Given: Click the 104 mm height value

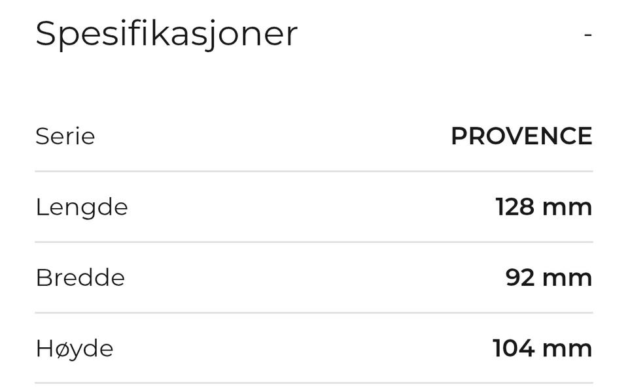Looking at the screenshot, I should tap(542, 349).
